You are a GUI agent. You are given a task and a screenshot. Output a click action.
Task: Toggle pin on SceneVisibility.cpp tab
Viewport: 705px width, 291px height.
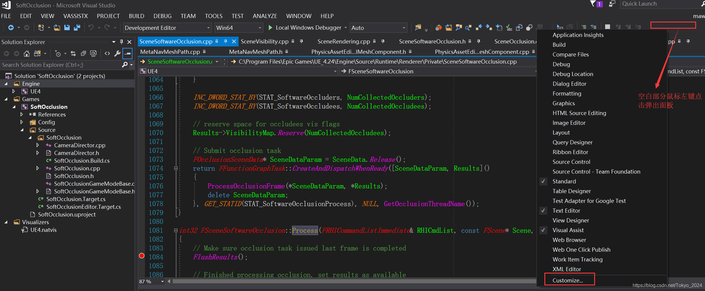[301, 41]
